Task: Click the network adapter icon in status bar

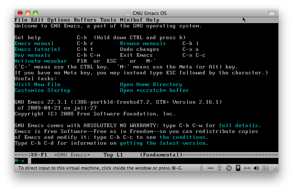Action: click(x=247, y=168)
